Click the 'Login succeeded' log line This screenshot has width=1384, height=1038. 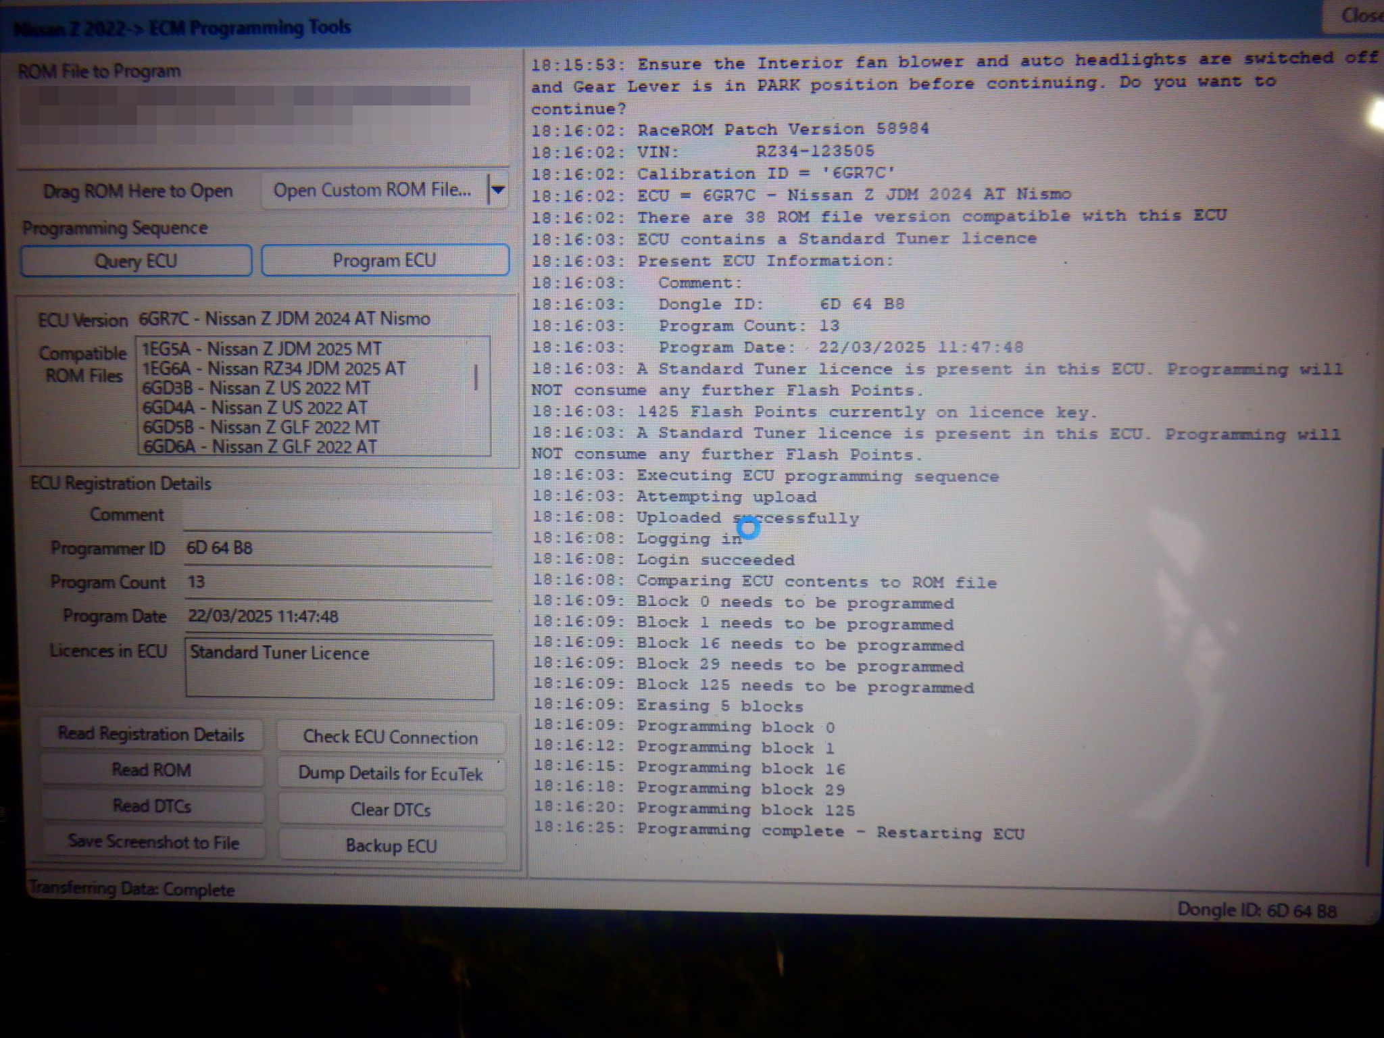pyautogui.click(x=664, y=560)
